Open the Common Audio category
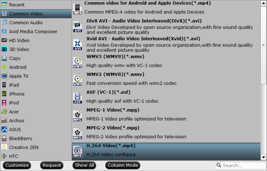Image resolution: width=267 pixels, height=171 pixels. coord(36,23)
